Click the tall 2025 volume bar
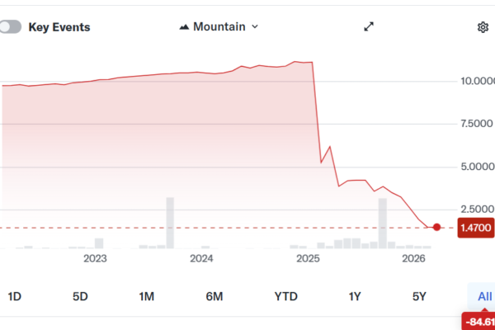 pyautogui.click(x=383, y=222)
